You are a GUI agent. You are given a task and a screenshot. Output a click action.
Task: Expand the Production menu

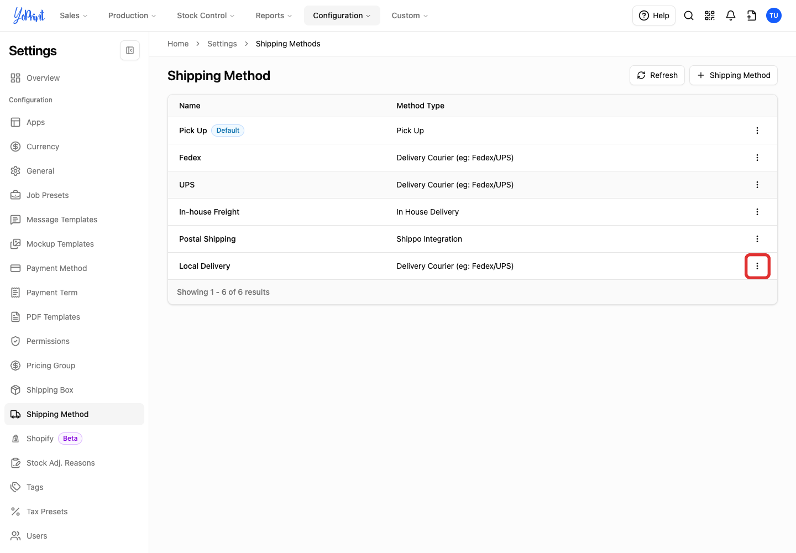click(132, 15)
